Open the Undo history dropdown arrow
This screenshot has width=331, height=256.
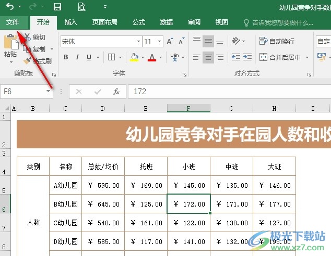tap(20, 7)
